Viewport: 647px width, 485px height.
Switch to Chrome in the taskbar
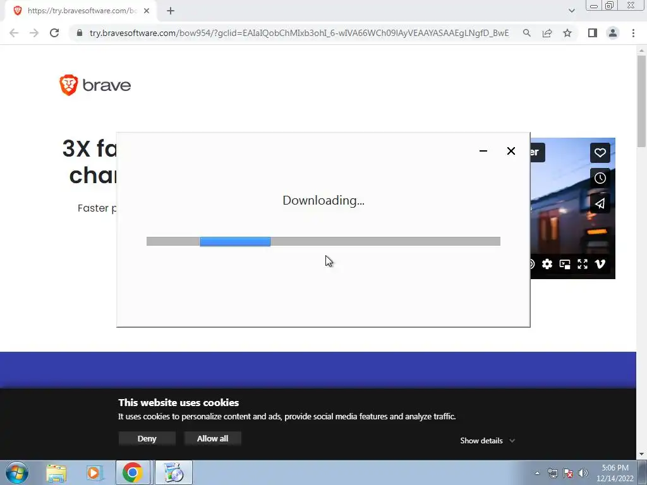pyautogui.click(x=133, y=472)
